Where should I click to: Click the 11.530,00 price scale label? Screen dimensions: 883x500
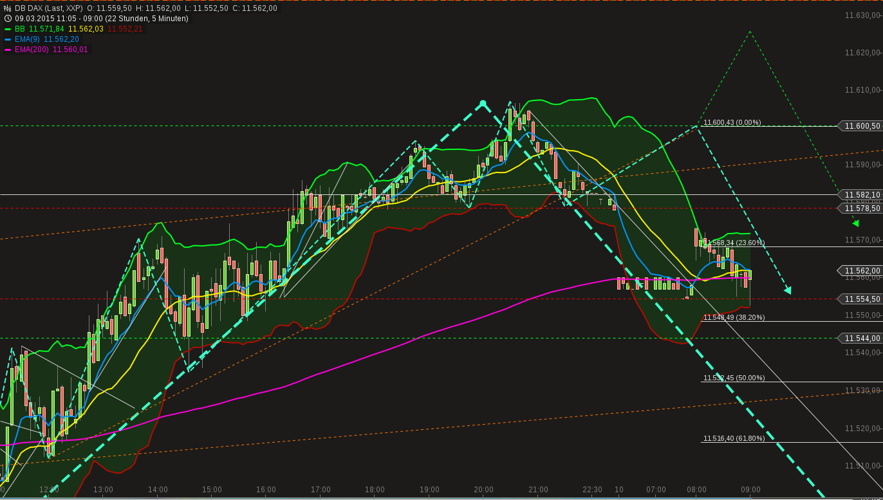[x=862, y=391]
